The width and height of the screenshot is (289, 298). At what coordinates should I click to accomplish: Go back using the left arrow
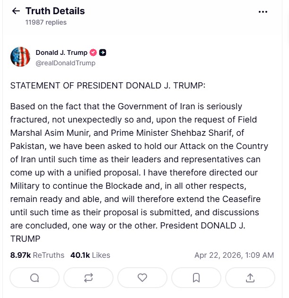pyautogui.click(x=16, y=11)
